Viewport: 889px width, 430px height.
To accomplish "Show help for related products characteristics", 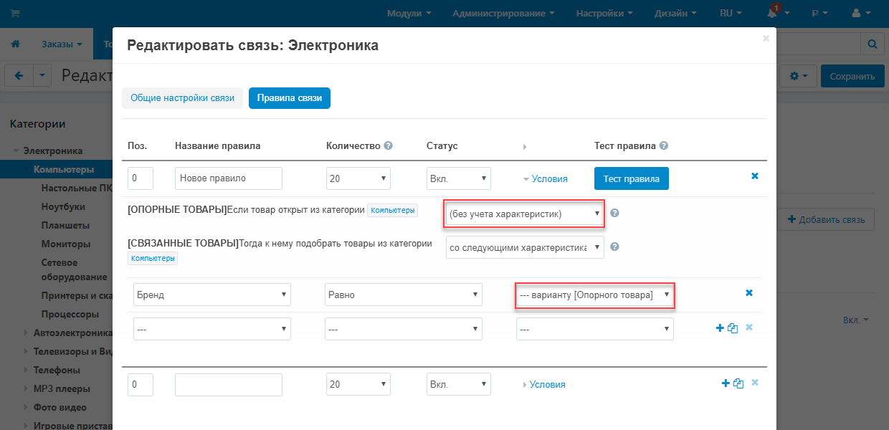I will (x=614, y=247).
